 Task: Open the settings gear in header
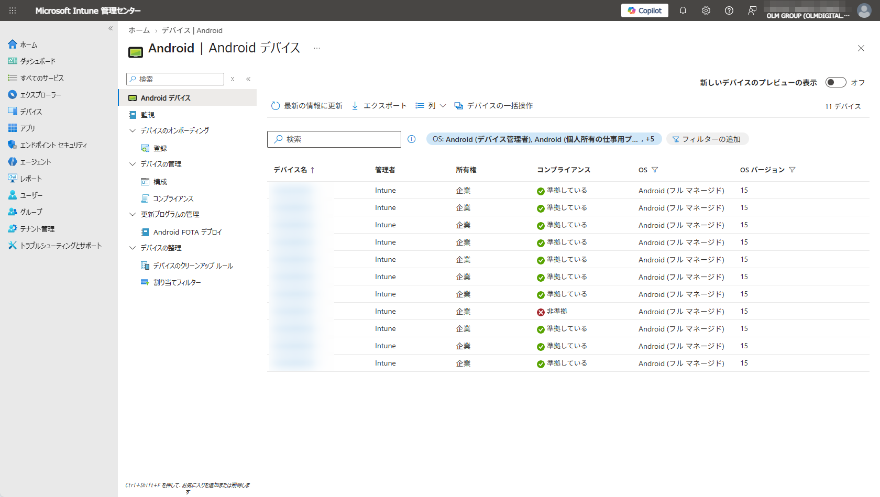click(706, 10)
